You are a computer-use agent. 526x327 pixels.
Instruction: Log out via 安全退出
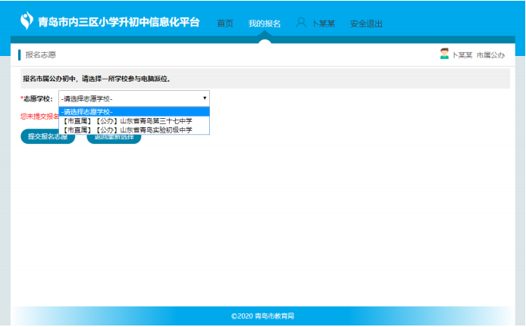[x=366, y=23]
